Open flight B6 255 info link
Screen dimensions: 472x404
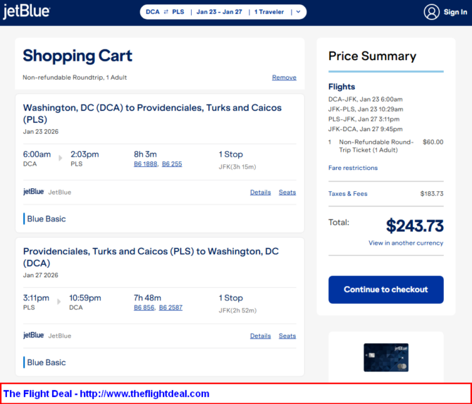[x=172, y=164]
